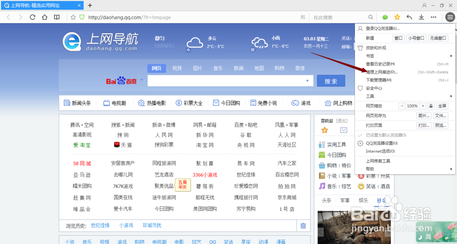The width and height of the screenshot is (457, 244).
Task: Choose Internet选项 menu item
Action: [x=405, y=151]
